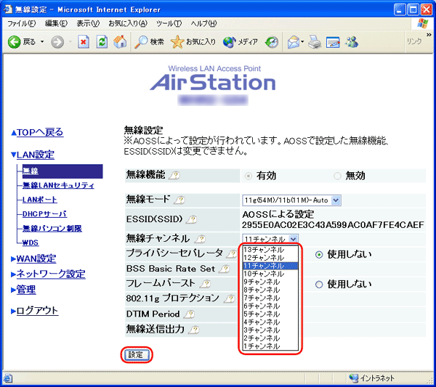Choose 12チャンネル from the list
The width and height of the screenshot is (436, 387).
tap(270, 258)
